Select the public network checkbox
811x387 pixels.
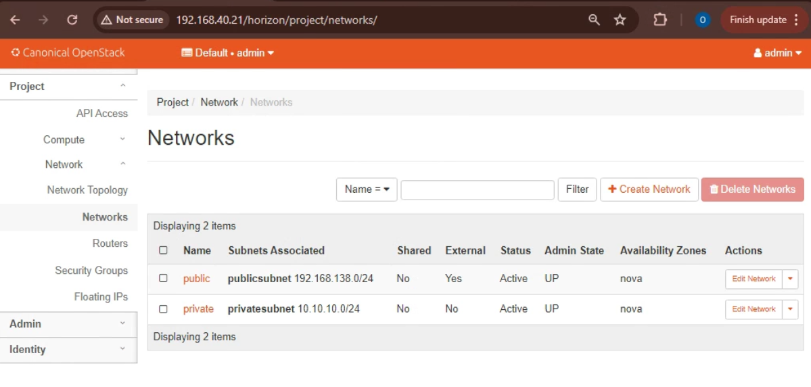(x=163, y=278)
